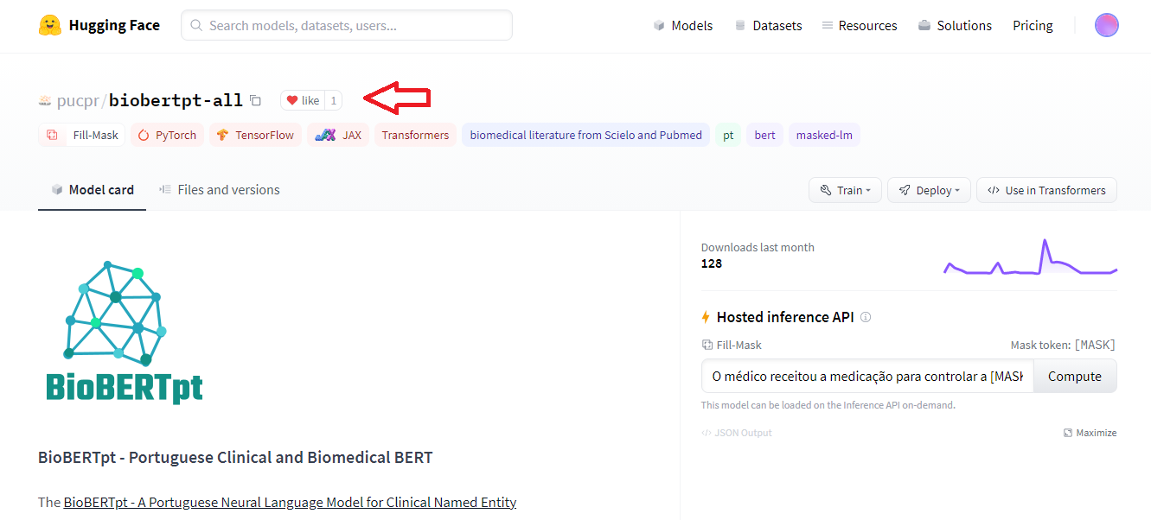Click the BioBERTpt logo image

pyautogui.click(x=125, y=332)
